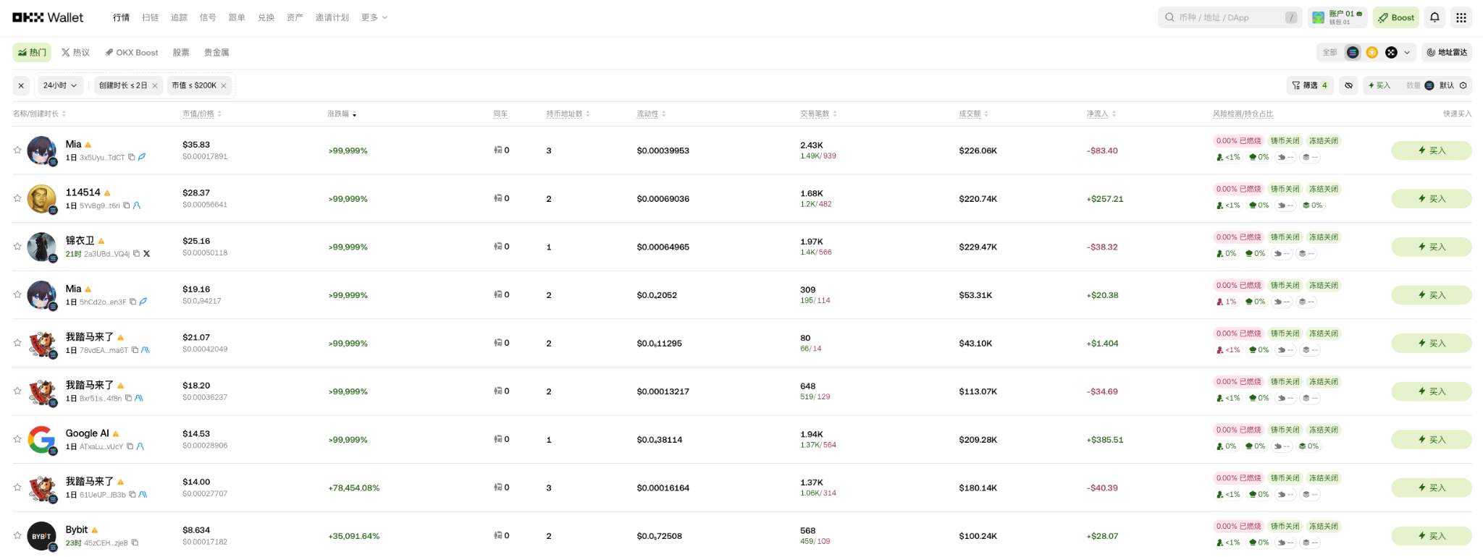Click the token search input field
The width and height of the screenshot is (1483, 557).
(x=1224, y=17)
